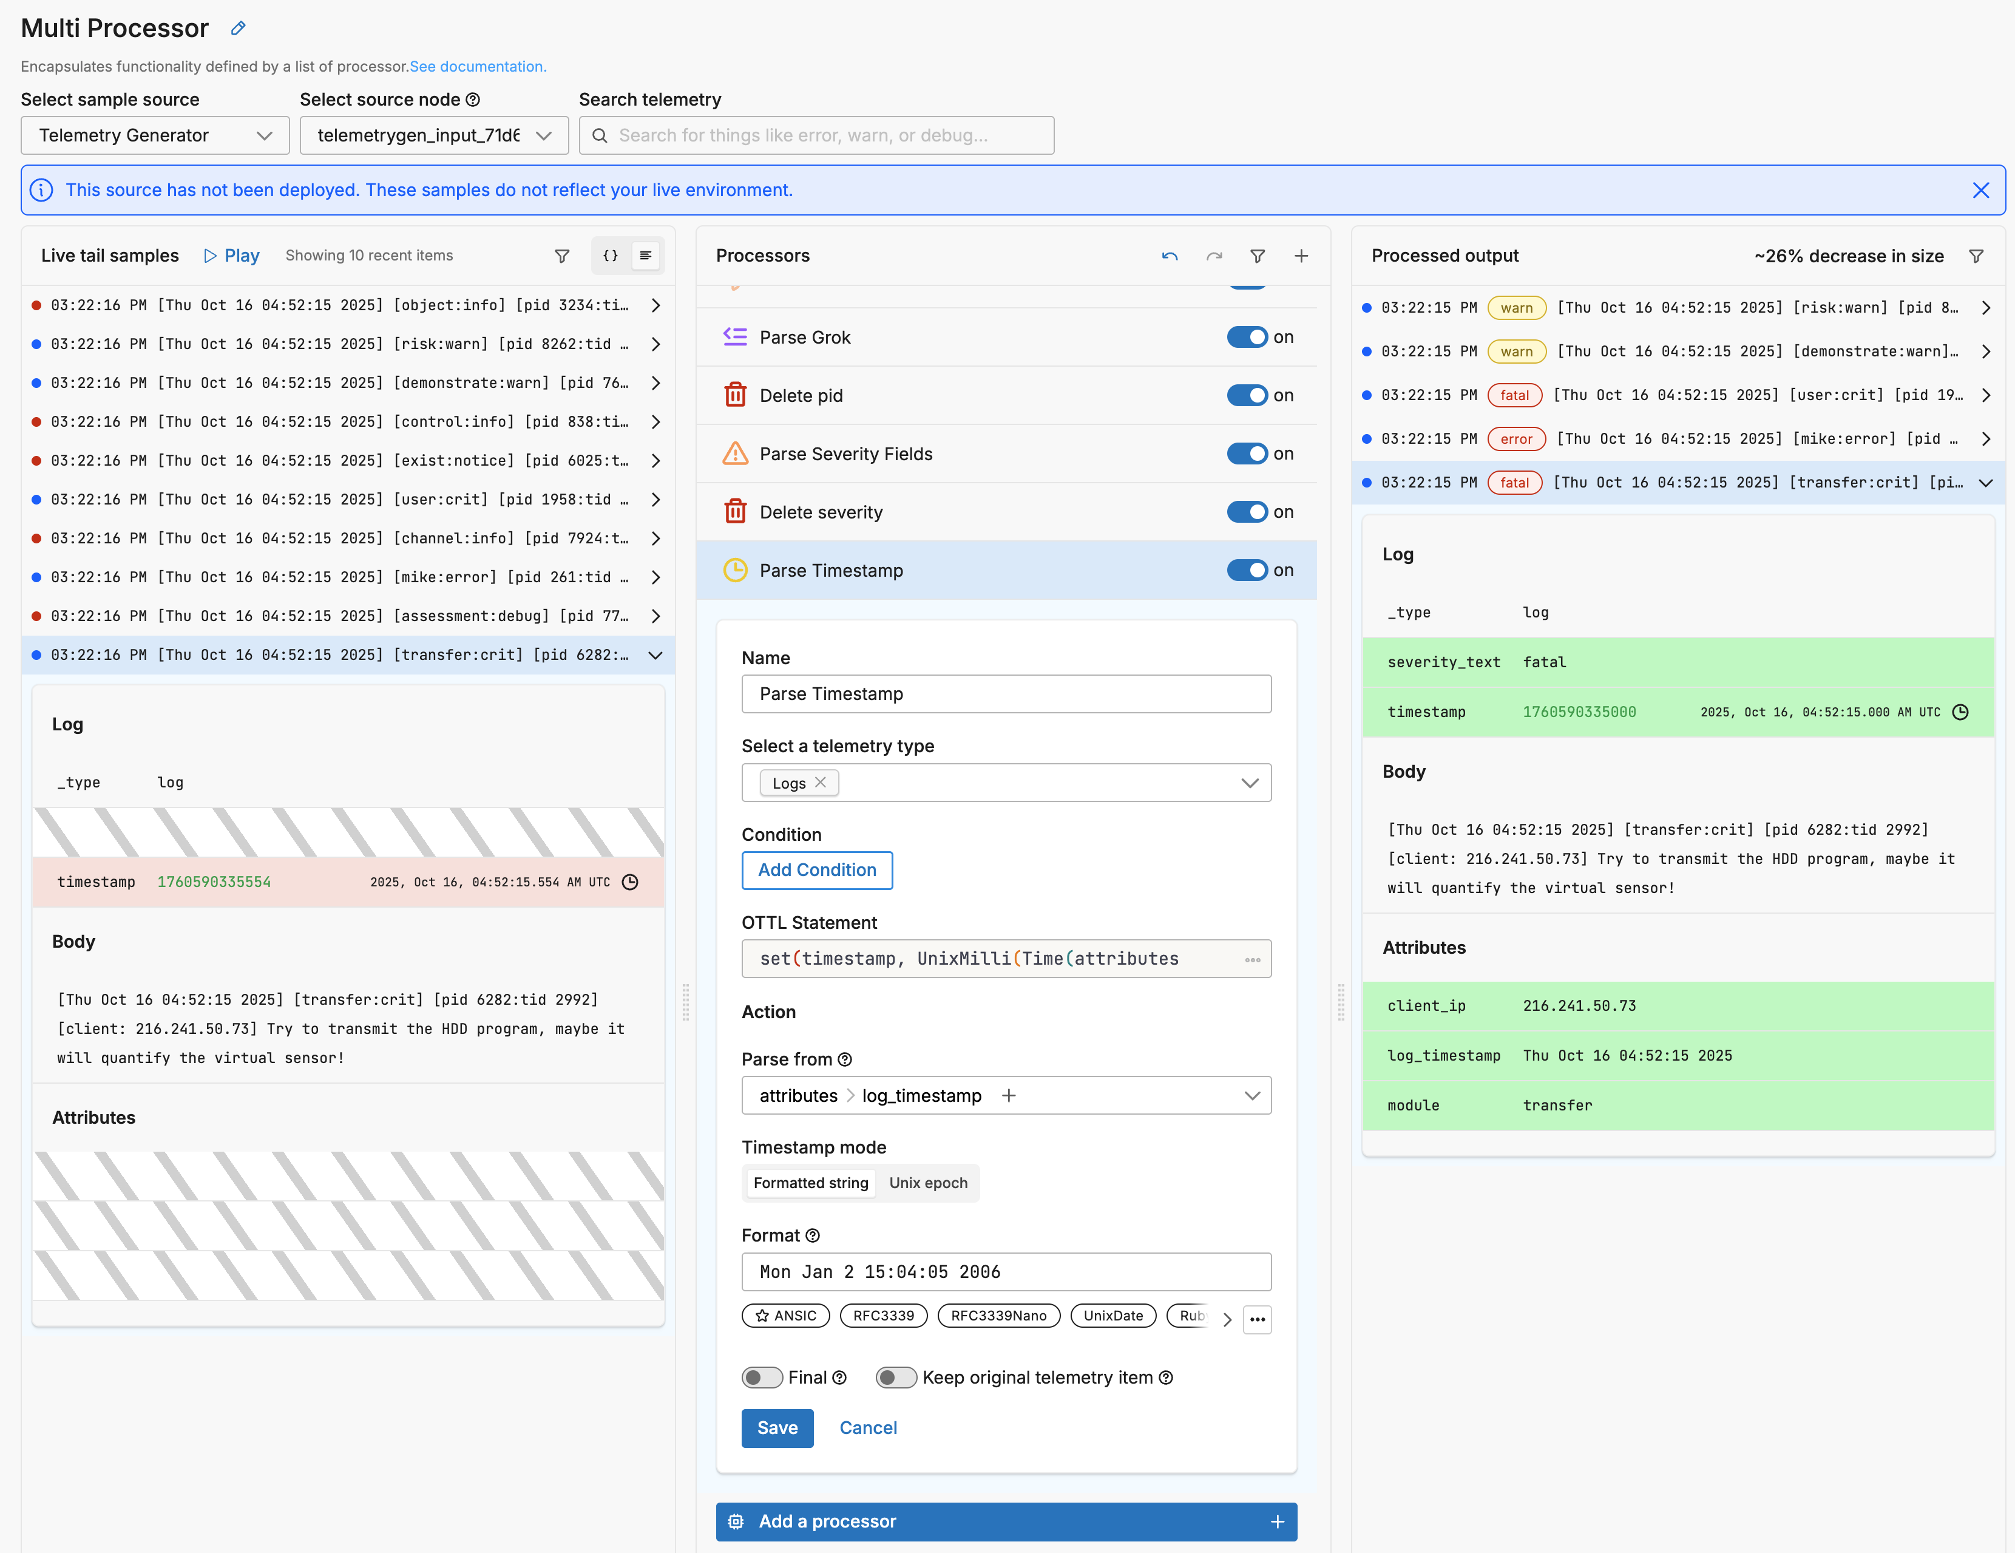Select Unix epoch timestamp mode

[x=927, y=1183]
